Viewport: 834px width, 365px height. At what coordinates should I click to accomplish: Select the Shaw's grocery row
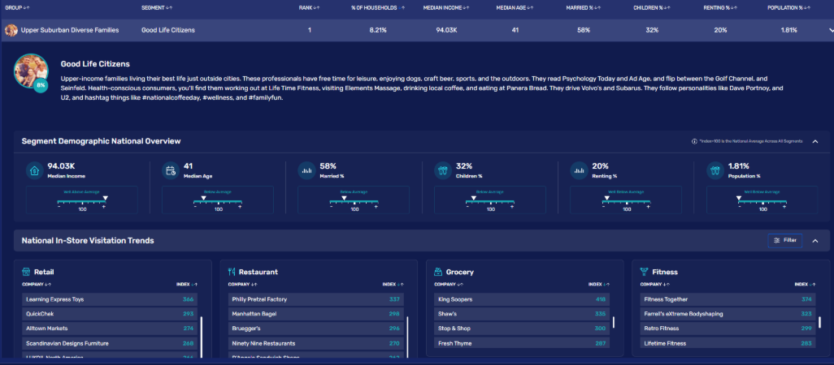[x=522, y=314]
